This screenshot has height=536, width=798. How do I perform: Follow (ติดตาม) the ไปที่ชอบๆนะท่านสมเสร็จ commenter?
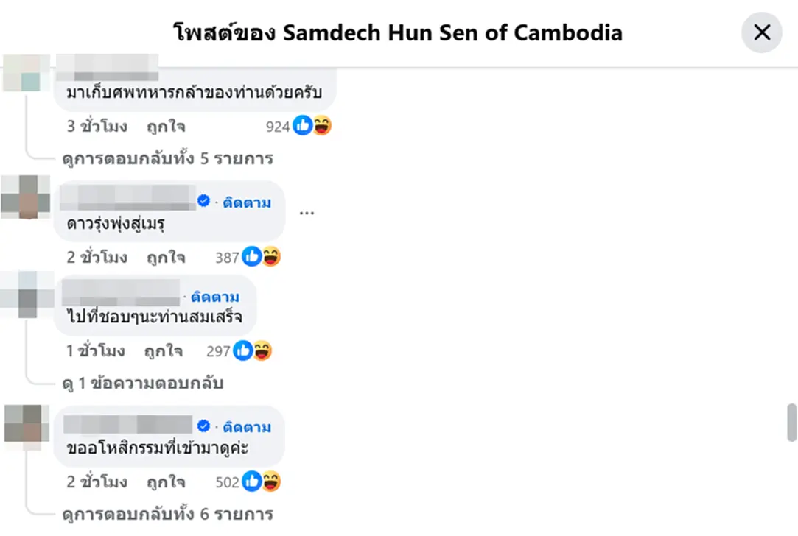pyautogui.click(x=214, y=297)
